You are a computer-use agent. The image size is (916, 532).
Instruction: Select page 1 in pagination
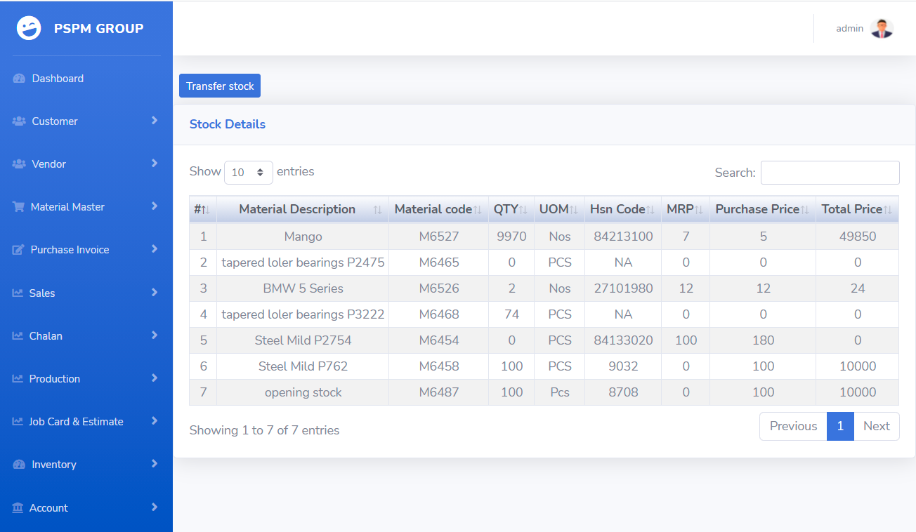pyautogui.click(x=839, y=426)
